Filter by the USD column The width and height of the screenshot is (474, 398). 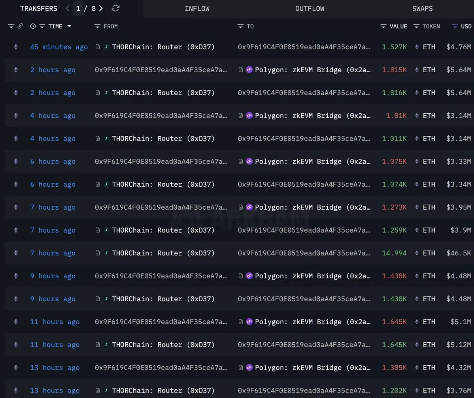point(455,26)
